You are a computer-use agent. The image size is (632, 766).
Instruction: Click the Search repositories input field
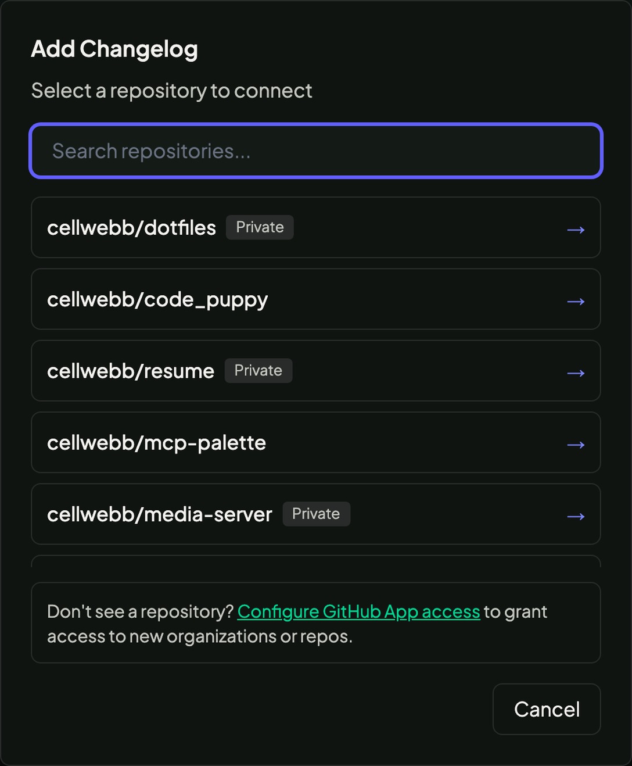point(315,151)
